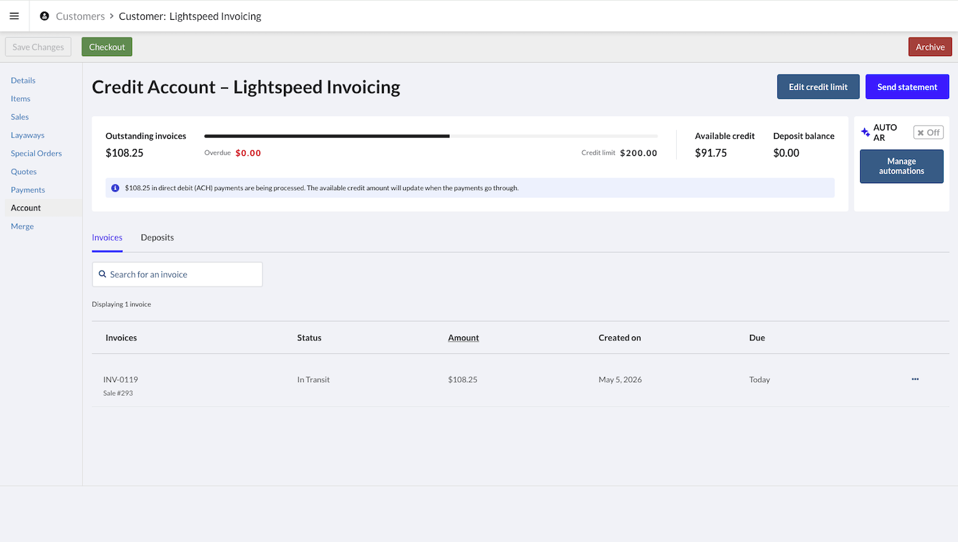Click the Due column header
Viewport: 958px width, 542px height.
pos(757,338)
